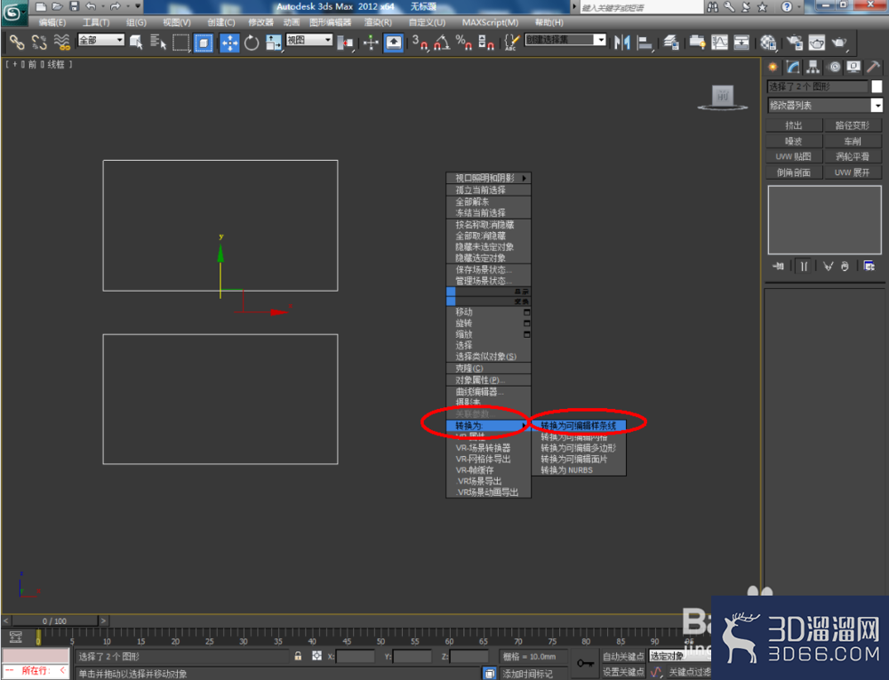
Task: Activate Select and Scale tool
Action: (x=274, y=43)
